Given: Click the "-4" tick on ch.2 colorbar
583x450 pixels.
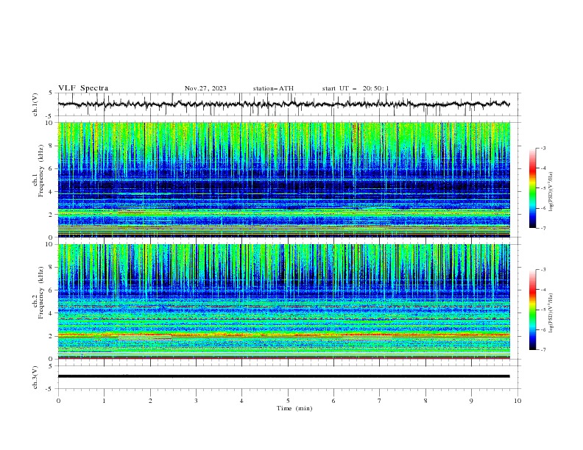Looking at the screenshot, I should pos(543,290).
